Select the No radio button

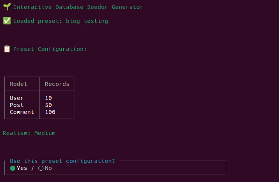(x=41, y=168)
